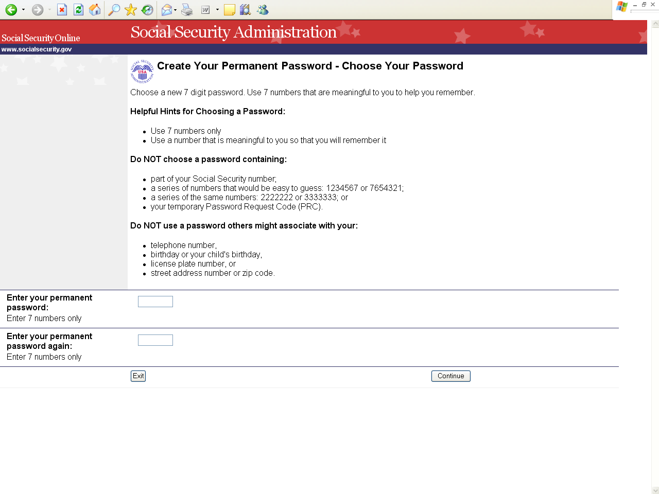
Task: Expand the Back button history dropdown arrow
Action: tap(23, 10)
